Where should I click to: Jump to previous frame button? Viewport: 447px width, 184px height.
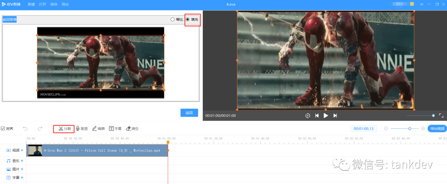click(x=317, y=116)
